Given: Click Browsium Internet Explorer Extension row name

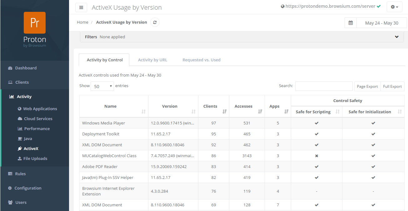Looking at the screenshot, I should pyautogui.click(x=108, y=191).
